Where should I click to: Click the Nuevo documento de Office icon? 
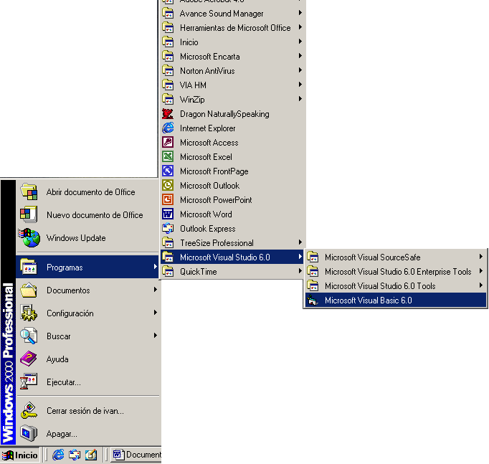29,214
